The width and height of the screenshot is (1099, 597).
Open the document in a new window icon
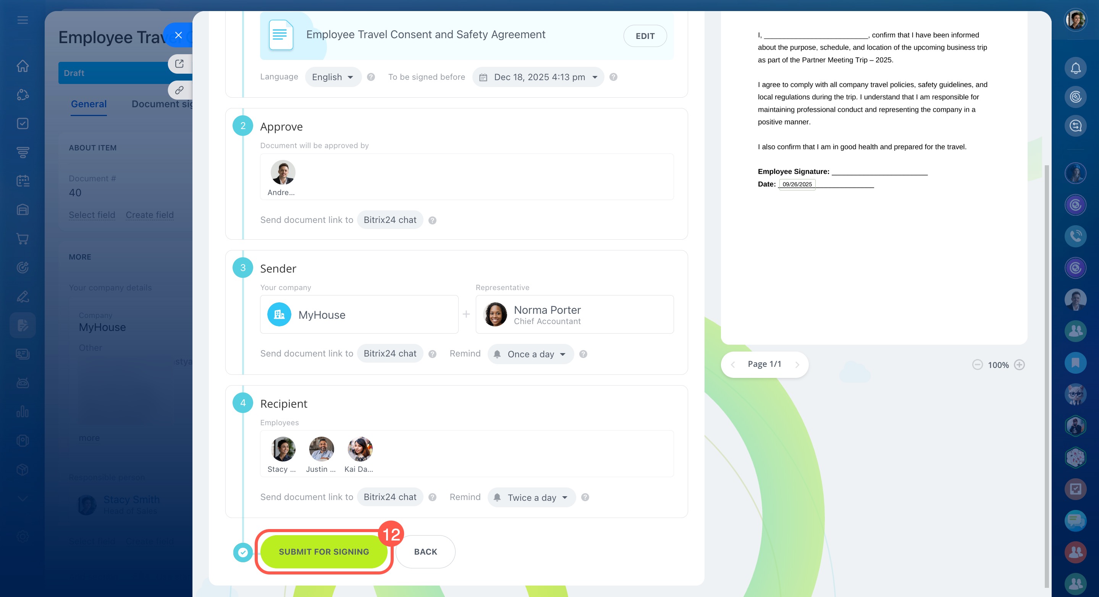[179, 63]
